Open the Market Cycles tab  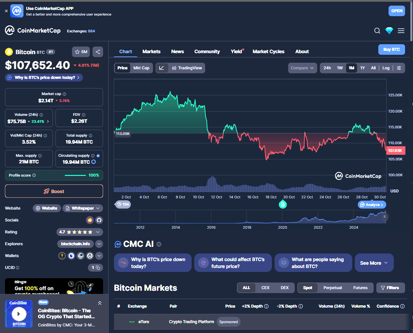point(268,51)
